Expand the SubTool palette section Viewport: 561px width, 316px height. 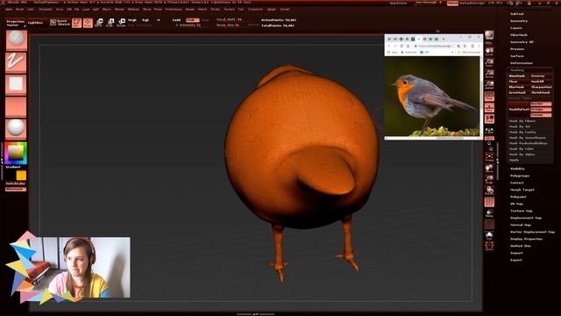tap(516, 14)
